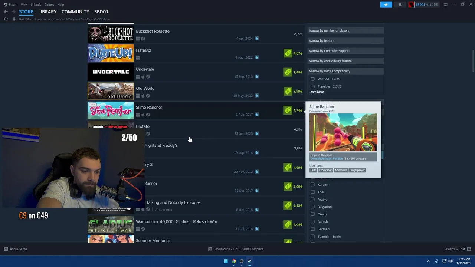
Task: Click the taskbar microphone icon
Action: pos(436,261)
